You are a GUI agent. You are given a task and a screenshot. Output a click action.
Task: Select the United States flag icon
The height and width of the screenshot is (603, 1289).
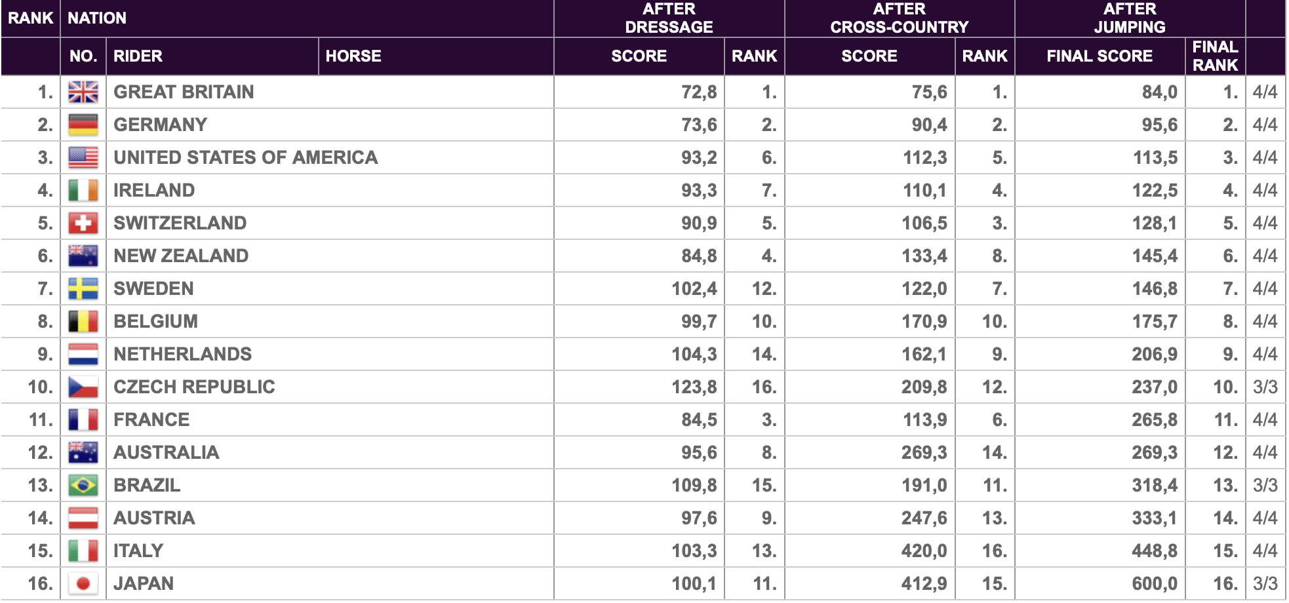[83, 158]
